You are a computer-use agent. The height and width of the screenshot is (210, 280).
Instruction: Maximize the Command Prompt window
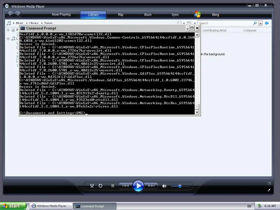tap(192, 28)
